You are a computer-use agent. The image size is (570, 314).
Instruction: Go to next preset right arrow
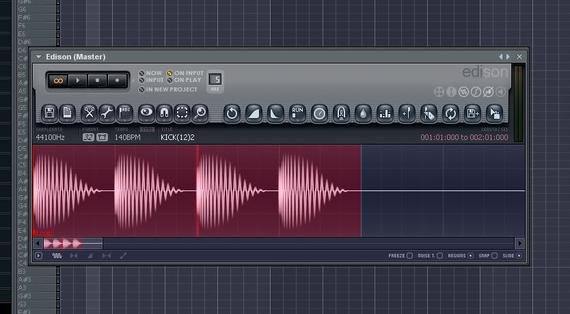tap(508, 57)
